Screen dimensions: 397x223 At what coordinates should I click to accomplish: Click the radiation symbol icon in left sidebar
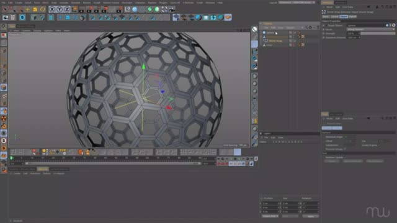click(4, 118)
